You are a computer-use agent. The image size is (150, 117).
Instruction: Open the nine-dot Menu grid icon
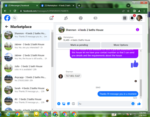click(x=125, y=18)
